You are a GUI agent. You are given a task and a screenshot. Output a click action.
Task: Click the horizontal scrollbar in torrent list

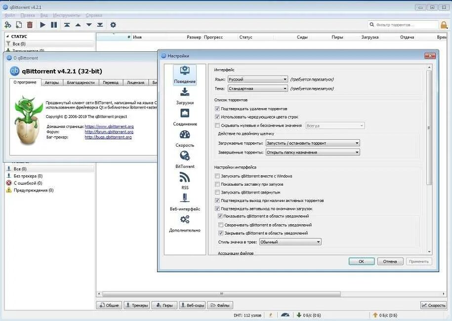point(221,294)
